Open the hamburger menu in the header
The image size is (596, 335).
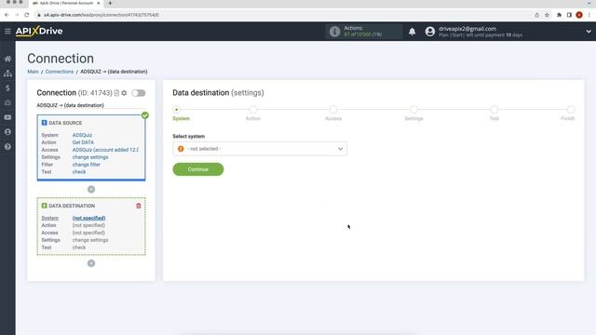(7, 31)
